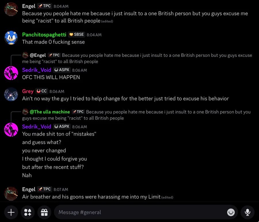259x222 pixels.
Task: Click Grey's profile avatar
Action: (x=11, y=95)
